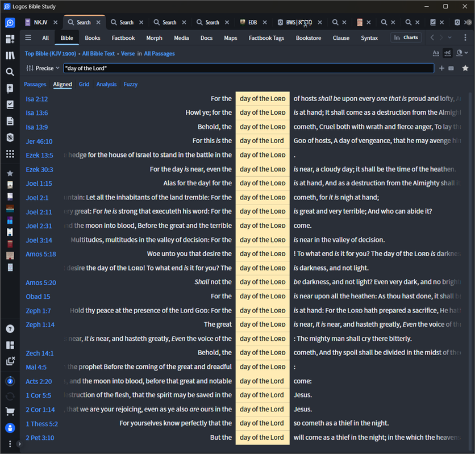This screenshot has width=475, height=454.
Task: Switch to Passages results view
Action: (x=35, y=84)
